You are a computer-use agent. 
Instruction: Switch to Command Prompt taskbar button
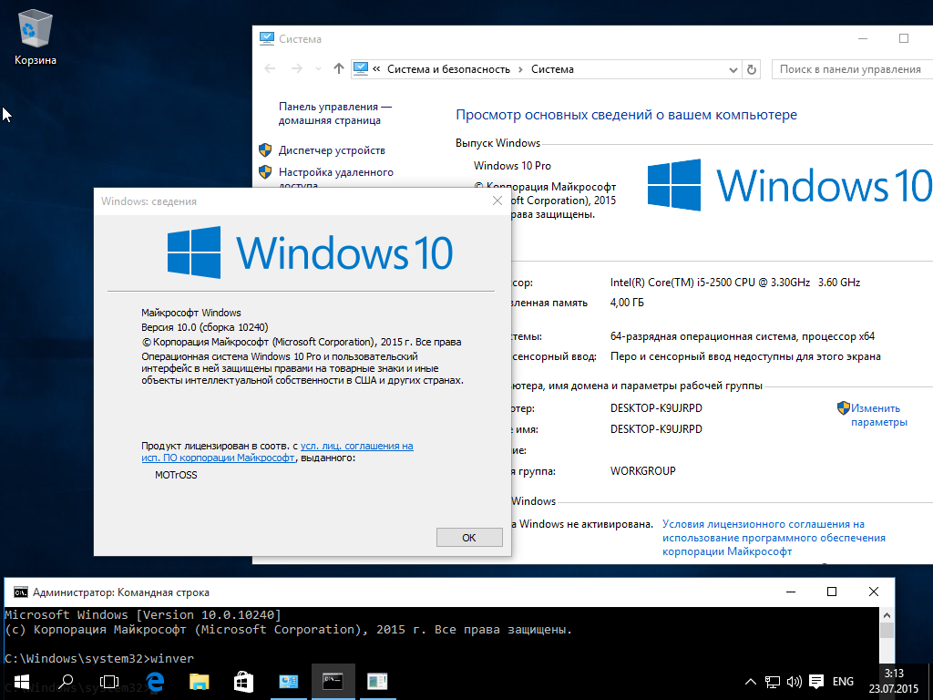[x=333, y=682]
